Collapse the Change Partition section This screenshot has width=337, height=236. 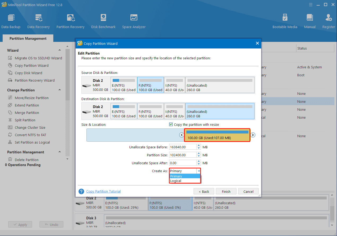coord(59,90)
